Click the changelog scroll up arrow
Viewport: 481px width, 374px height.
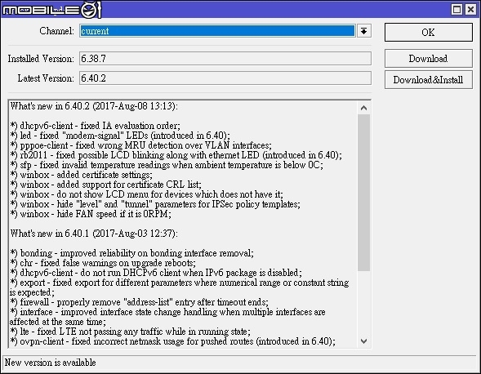[364, 108]
